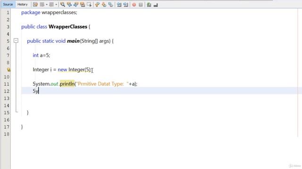Toggle Highlight Search icon
The height and width of the screenshot is (169, 302).
[x=83, y=5]
